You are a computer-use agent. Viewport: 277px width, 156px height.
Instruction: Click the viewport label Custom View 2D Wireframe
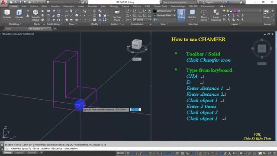tap(17, 34)
